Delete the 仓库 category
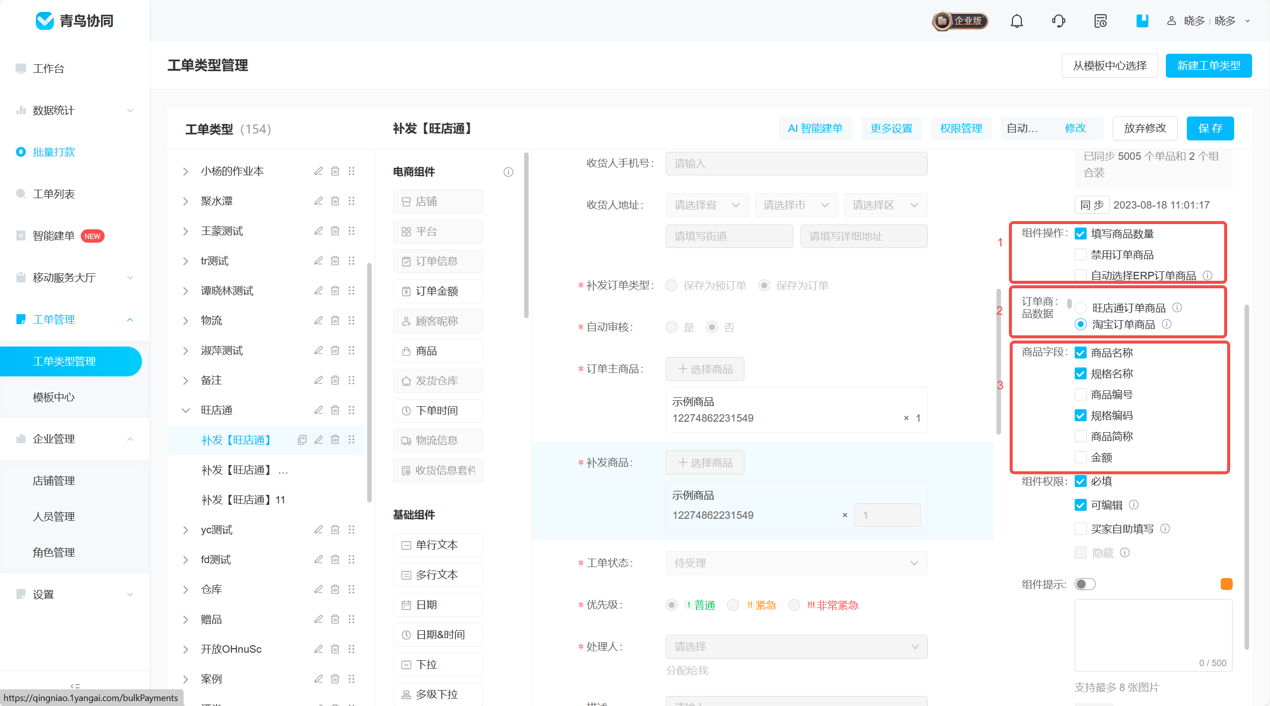 point(335,589)
